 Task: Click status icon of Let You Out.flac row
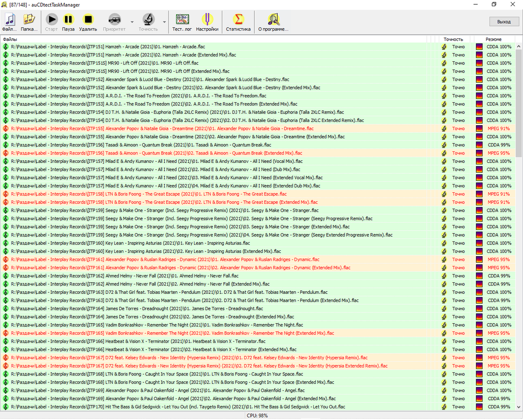[x=5, y=407]
